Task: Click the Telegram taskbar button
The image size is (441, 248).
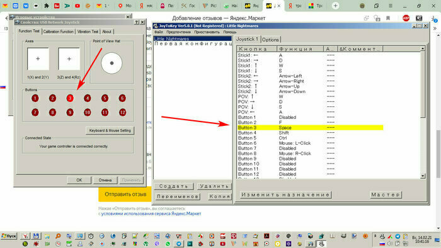Action: [x=178, y=244]
